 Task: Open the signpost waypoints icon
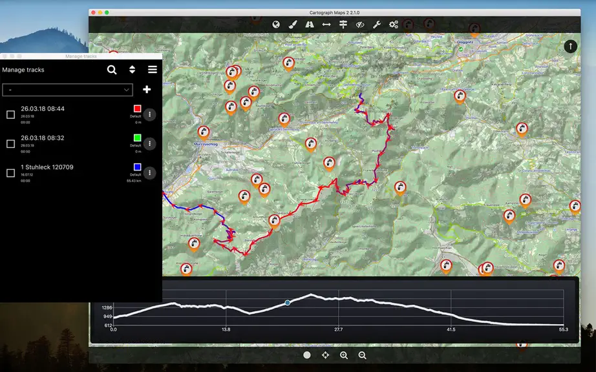tap(343, 25)
